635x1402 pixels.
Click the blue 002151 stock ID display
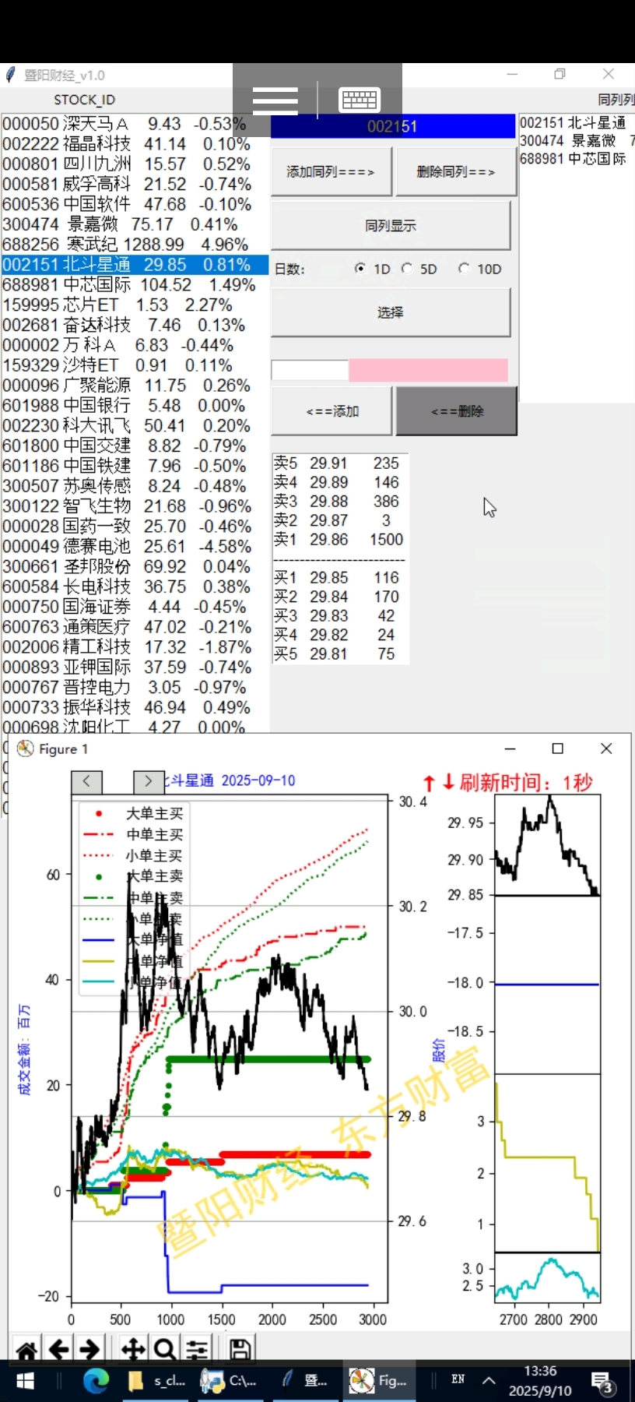tap(393, 126)
